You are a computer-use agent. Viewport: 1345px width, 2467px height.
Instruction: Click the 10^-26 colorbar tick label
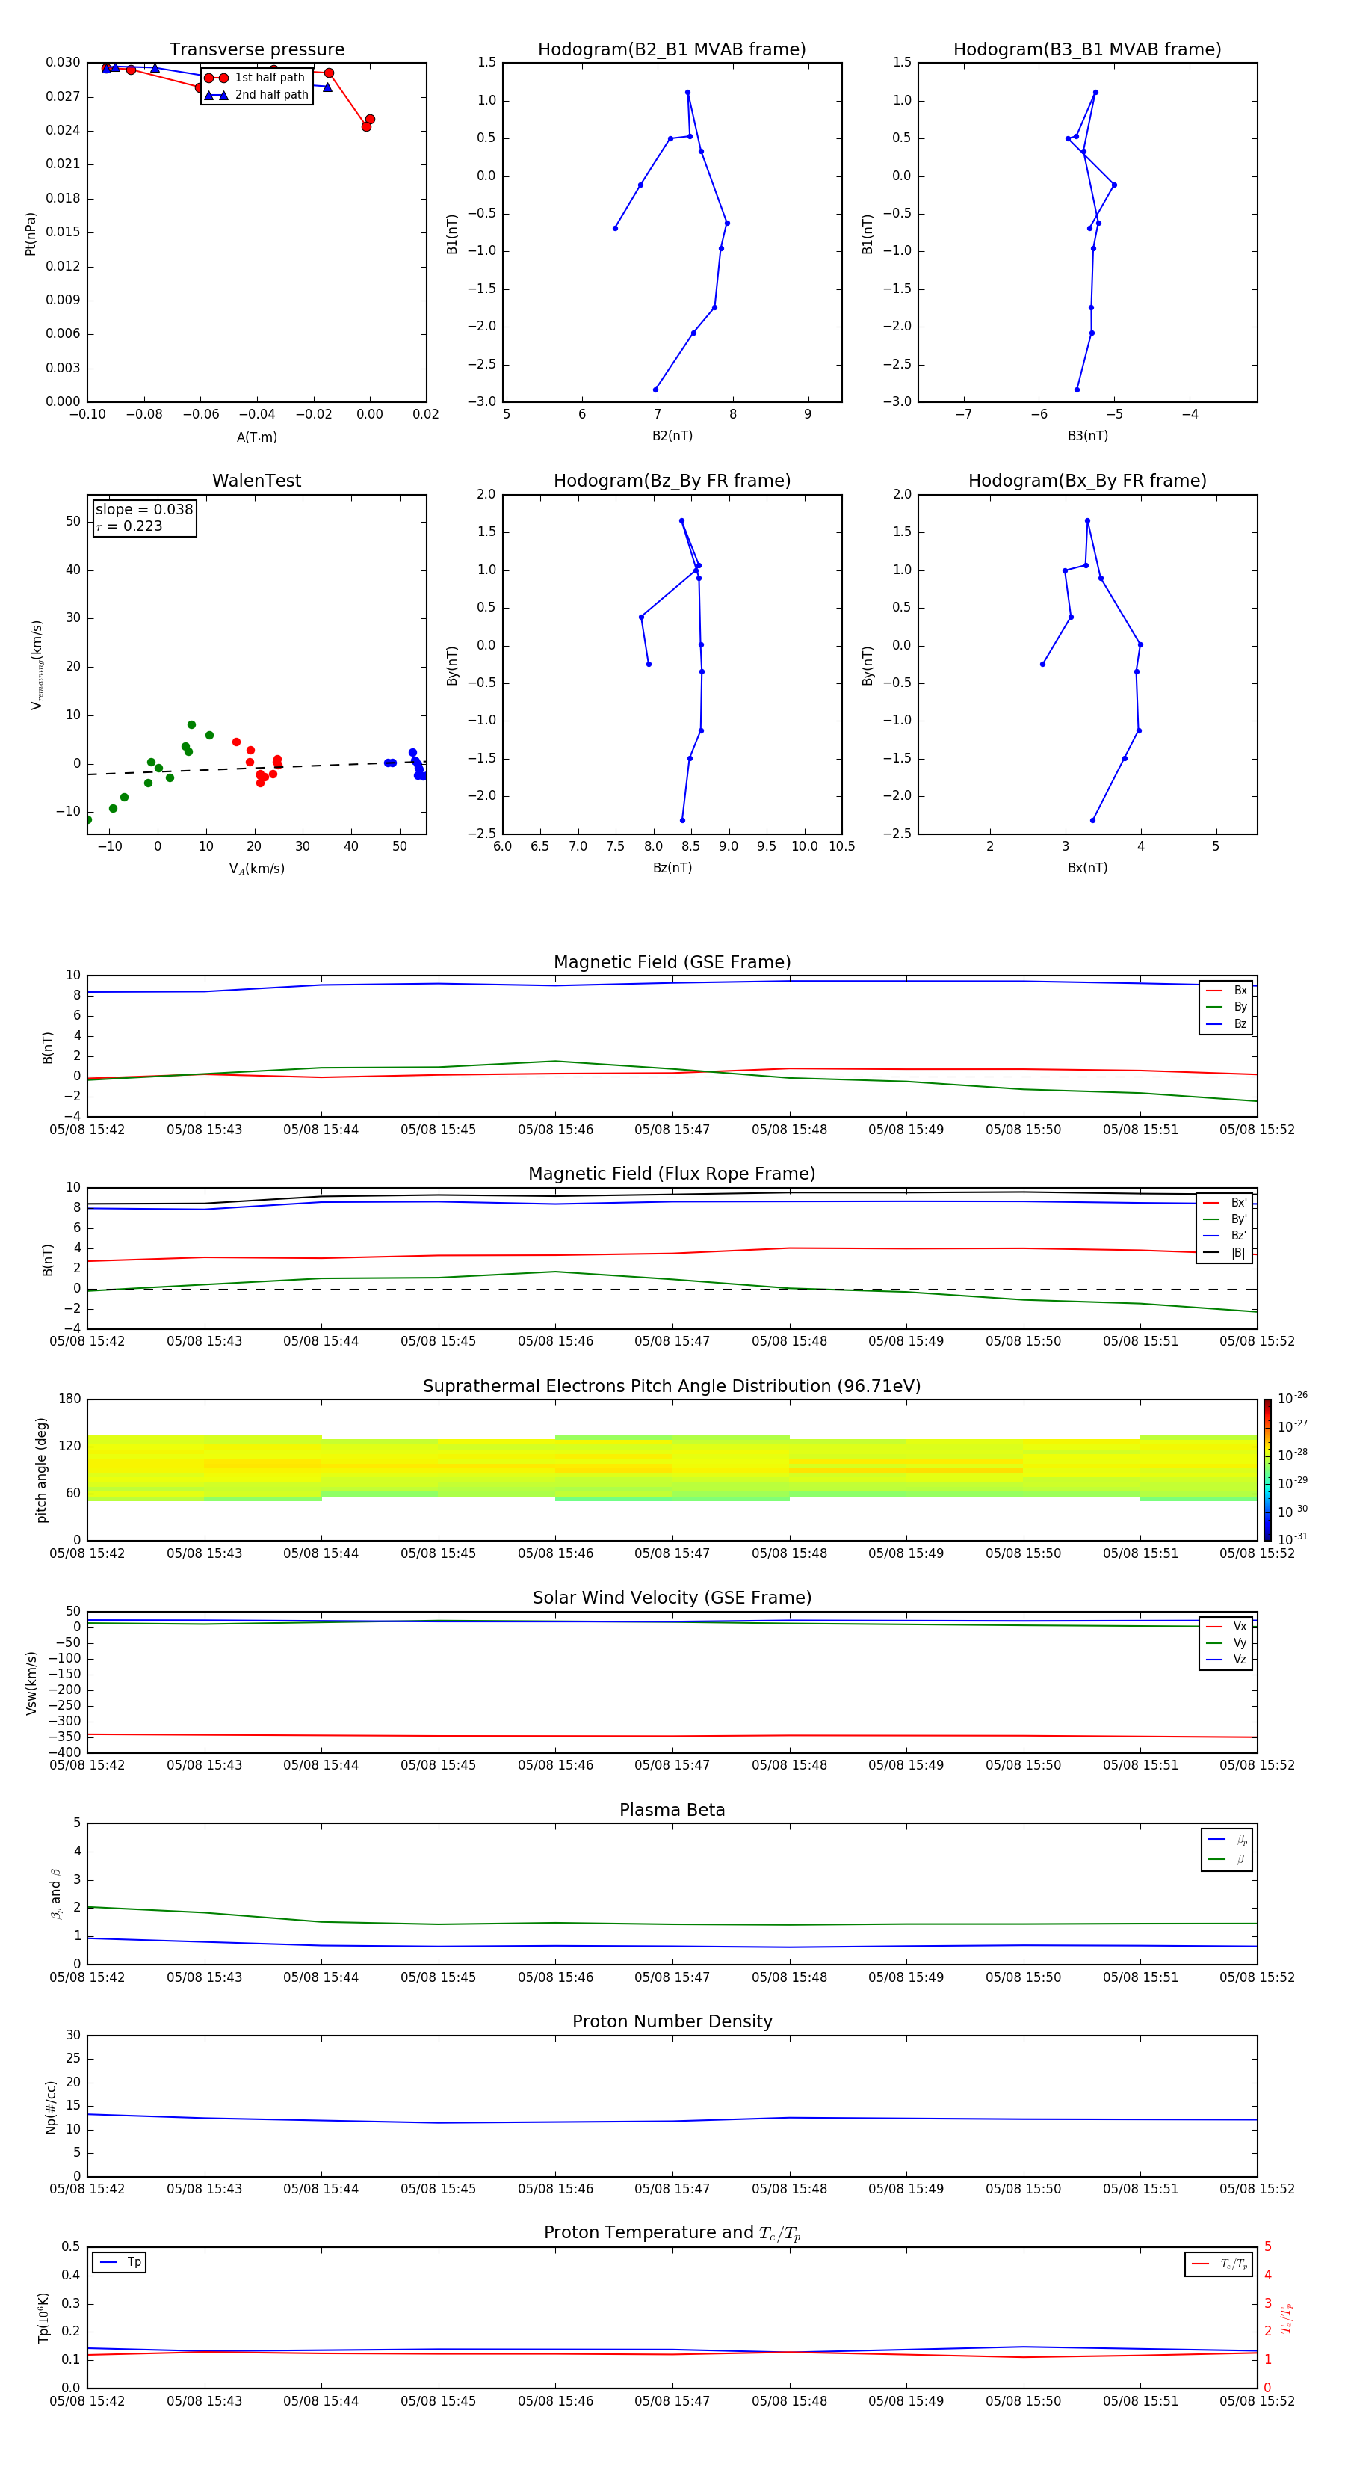coord(1293,1398)
